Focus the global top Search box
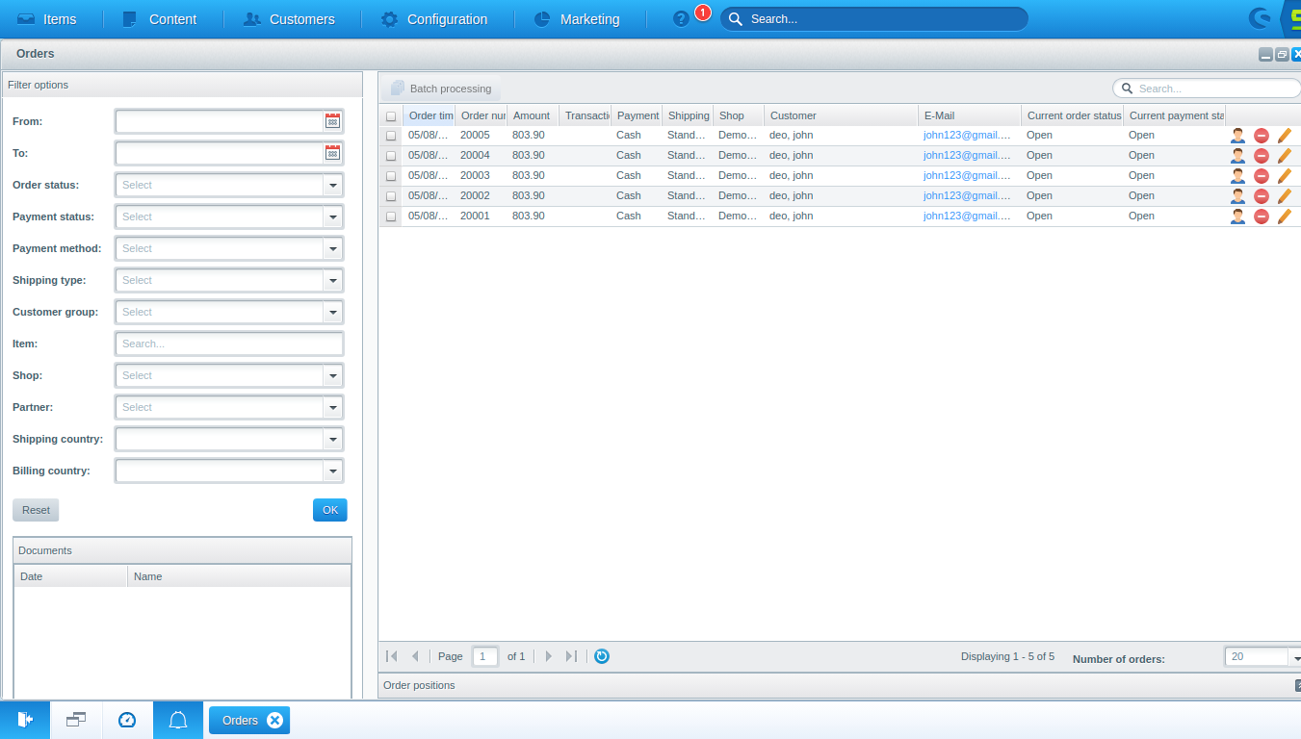Image resolution: width=1301 pixels, height=739 pixels. tap(874, 19)
